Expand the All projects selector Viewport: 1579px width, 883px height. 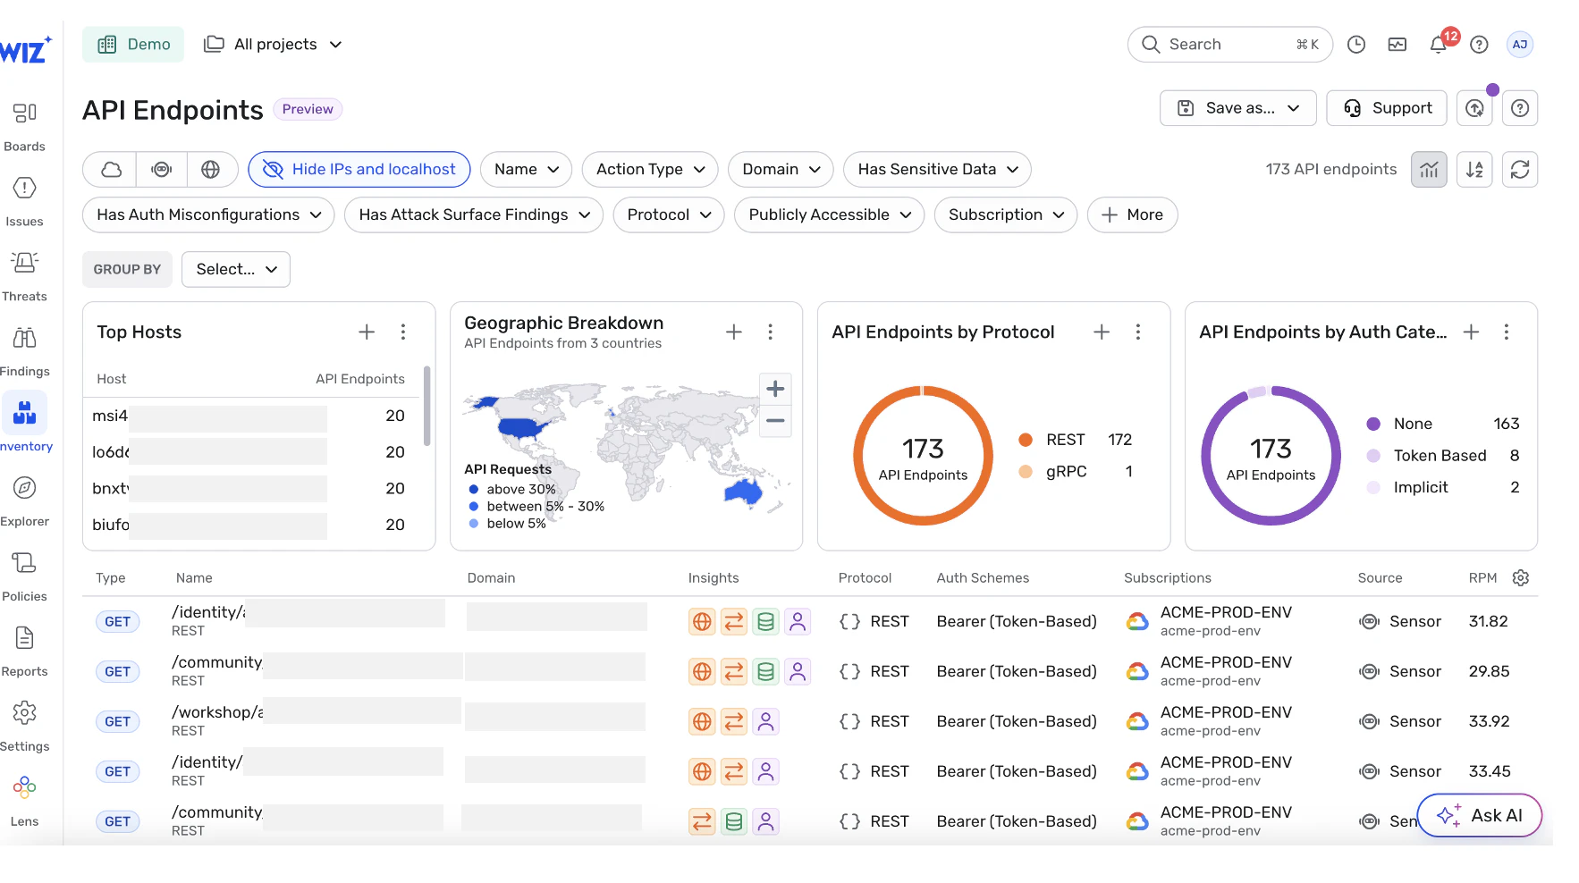[x=274, y=45]
